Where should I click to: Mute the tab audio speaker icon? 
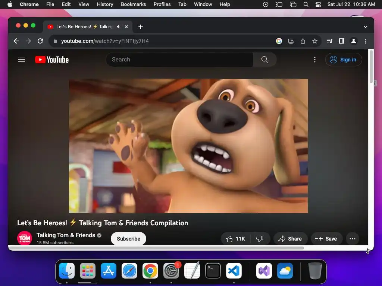[x=118, y=27]
